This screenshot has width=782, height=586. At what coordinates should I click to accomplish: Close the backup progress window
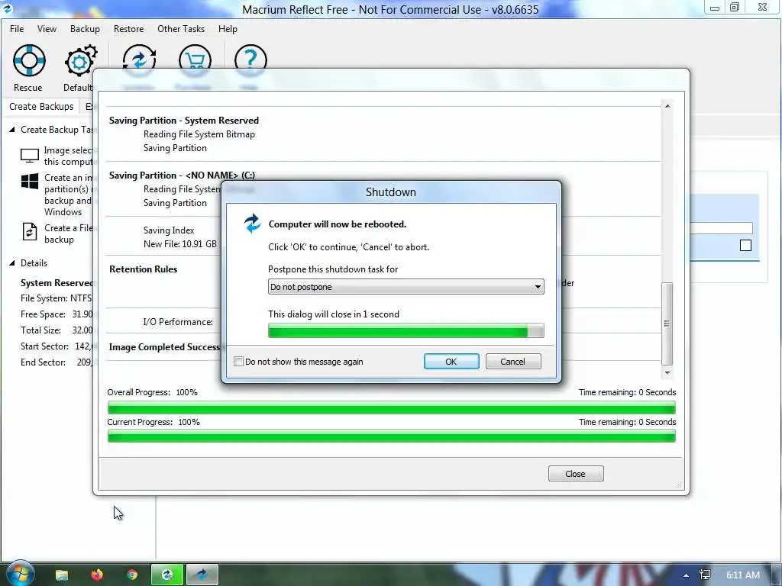pos(576,474)
